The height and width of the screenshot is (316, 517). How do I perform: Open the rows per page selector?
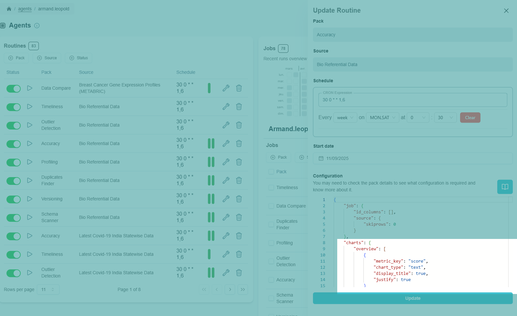coord(48,289)
